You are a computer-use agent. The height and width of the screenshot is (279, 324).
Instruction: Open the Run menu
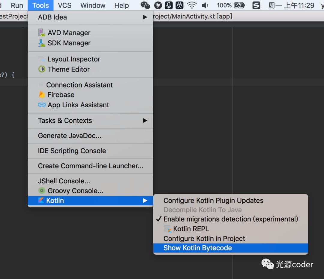click(x=17, y=5)
